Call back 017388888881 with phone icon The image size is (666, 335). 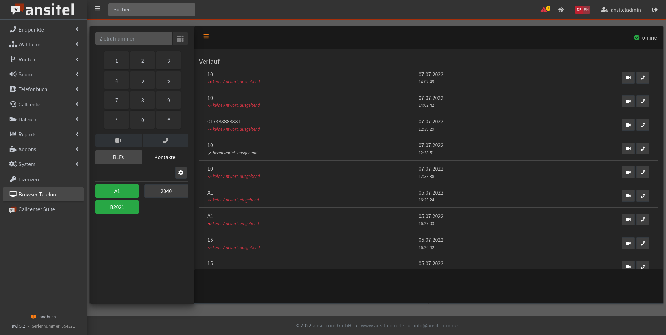click(642, 125)
